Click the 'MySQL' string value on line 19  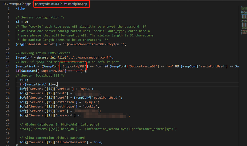coord(85,89)
